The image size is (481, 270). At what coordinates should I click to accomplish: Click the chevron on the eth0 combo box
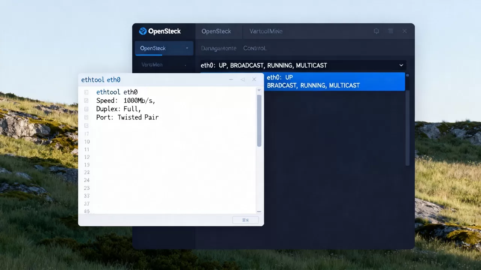click(401, 65)
